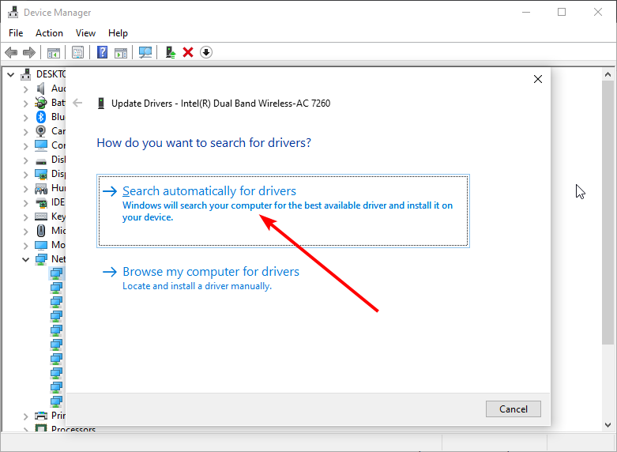Click the Update device driver icon

170,52
